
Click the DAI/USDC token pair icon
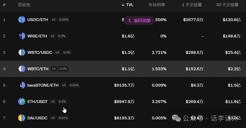click(22, 118)
